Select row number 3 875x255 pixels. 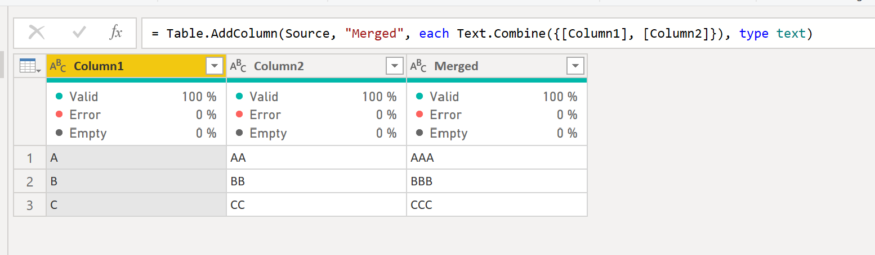point(30,205)
